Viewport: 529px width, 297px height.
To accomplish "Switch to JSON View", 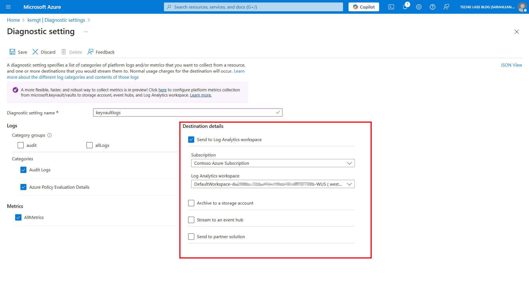I will coord(511,65).
